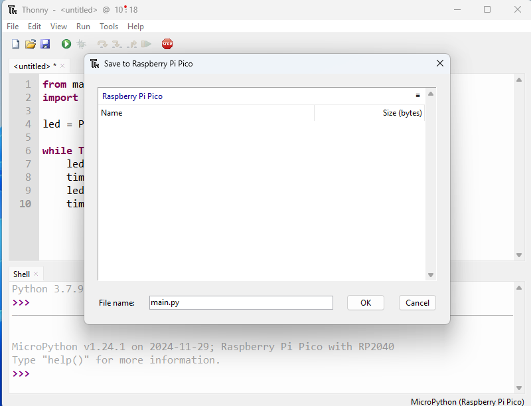531x406 pixels.
Task: Stop and restart the backend with the stop icon
Action: [167, 44]
